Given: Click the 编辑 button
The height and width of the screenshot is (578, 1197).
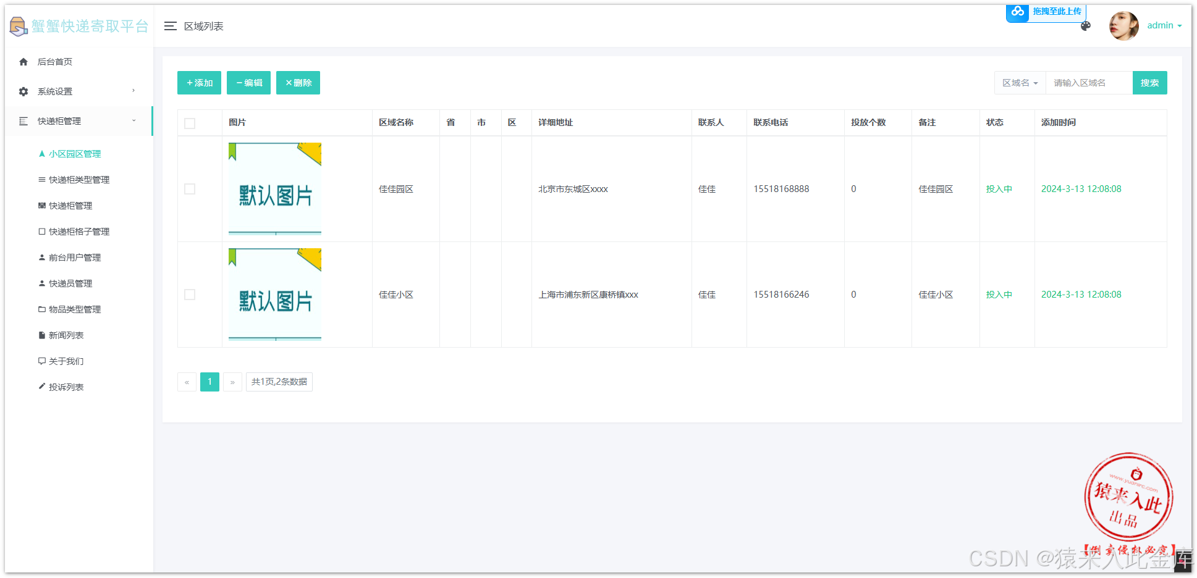Looking at the screenshot, I should pos(248,83).
